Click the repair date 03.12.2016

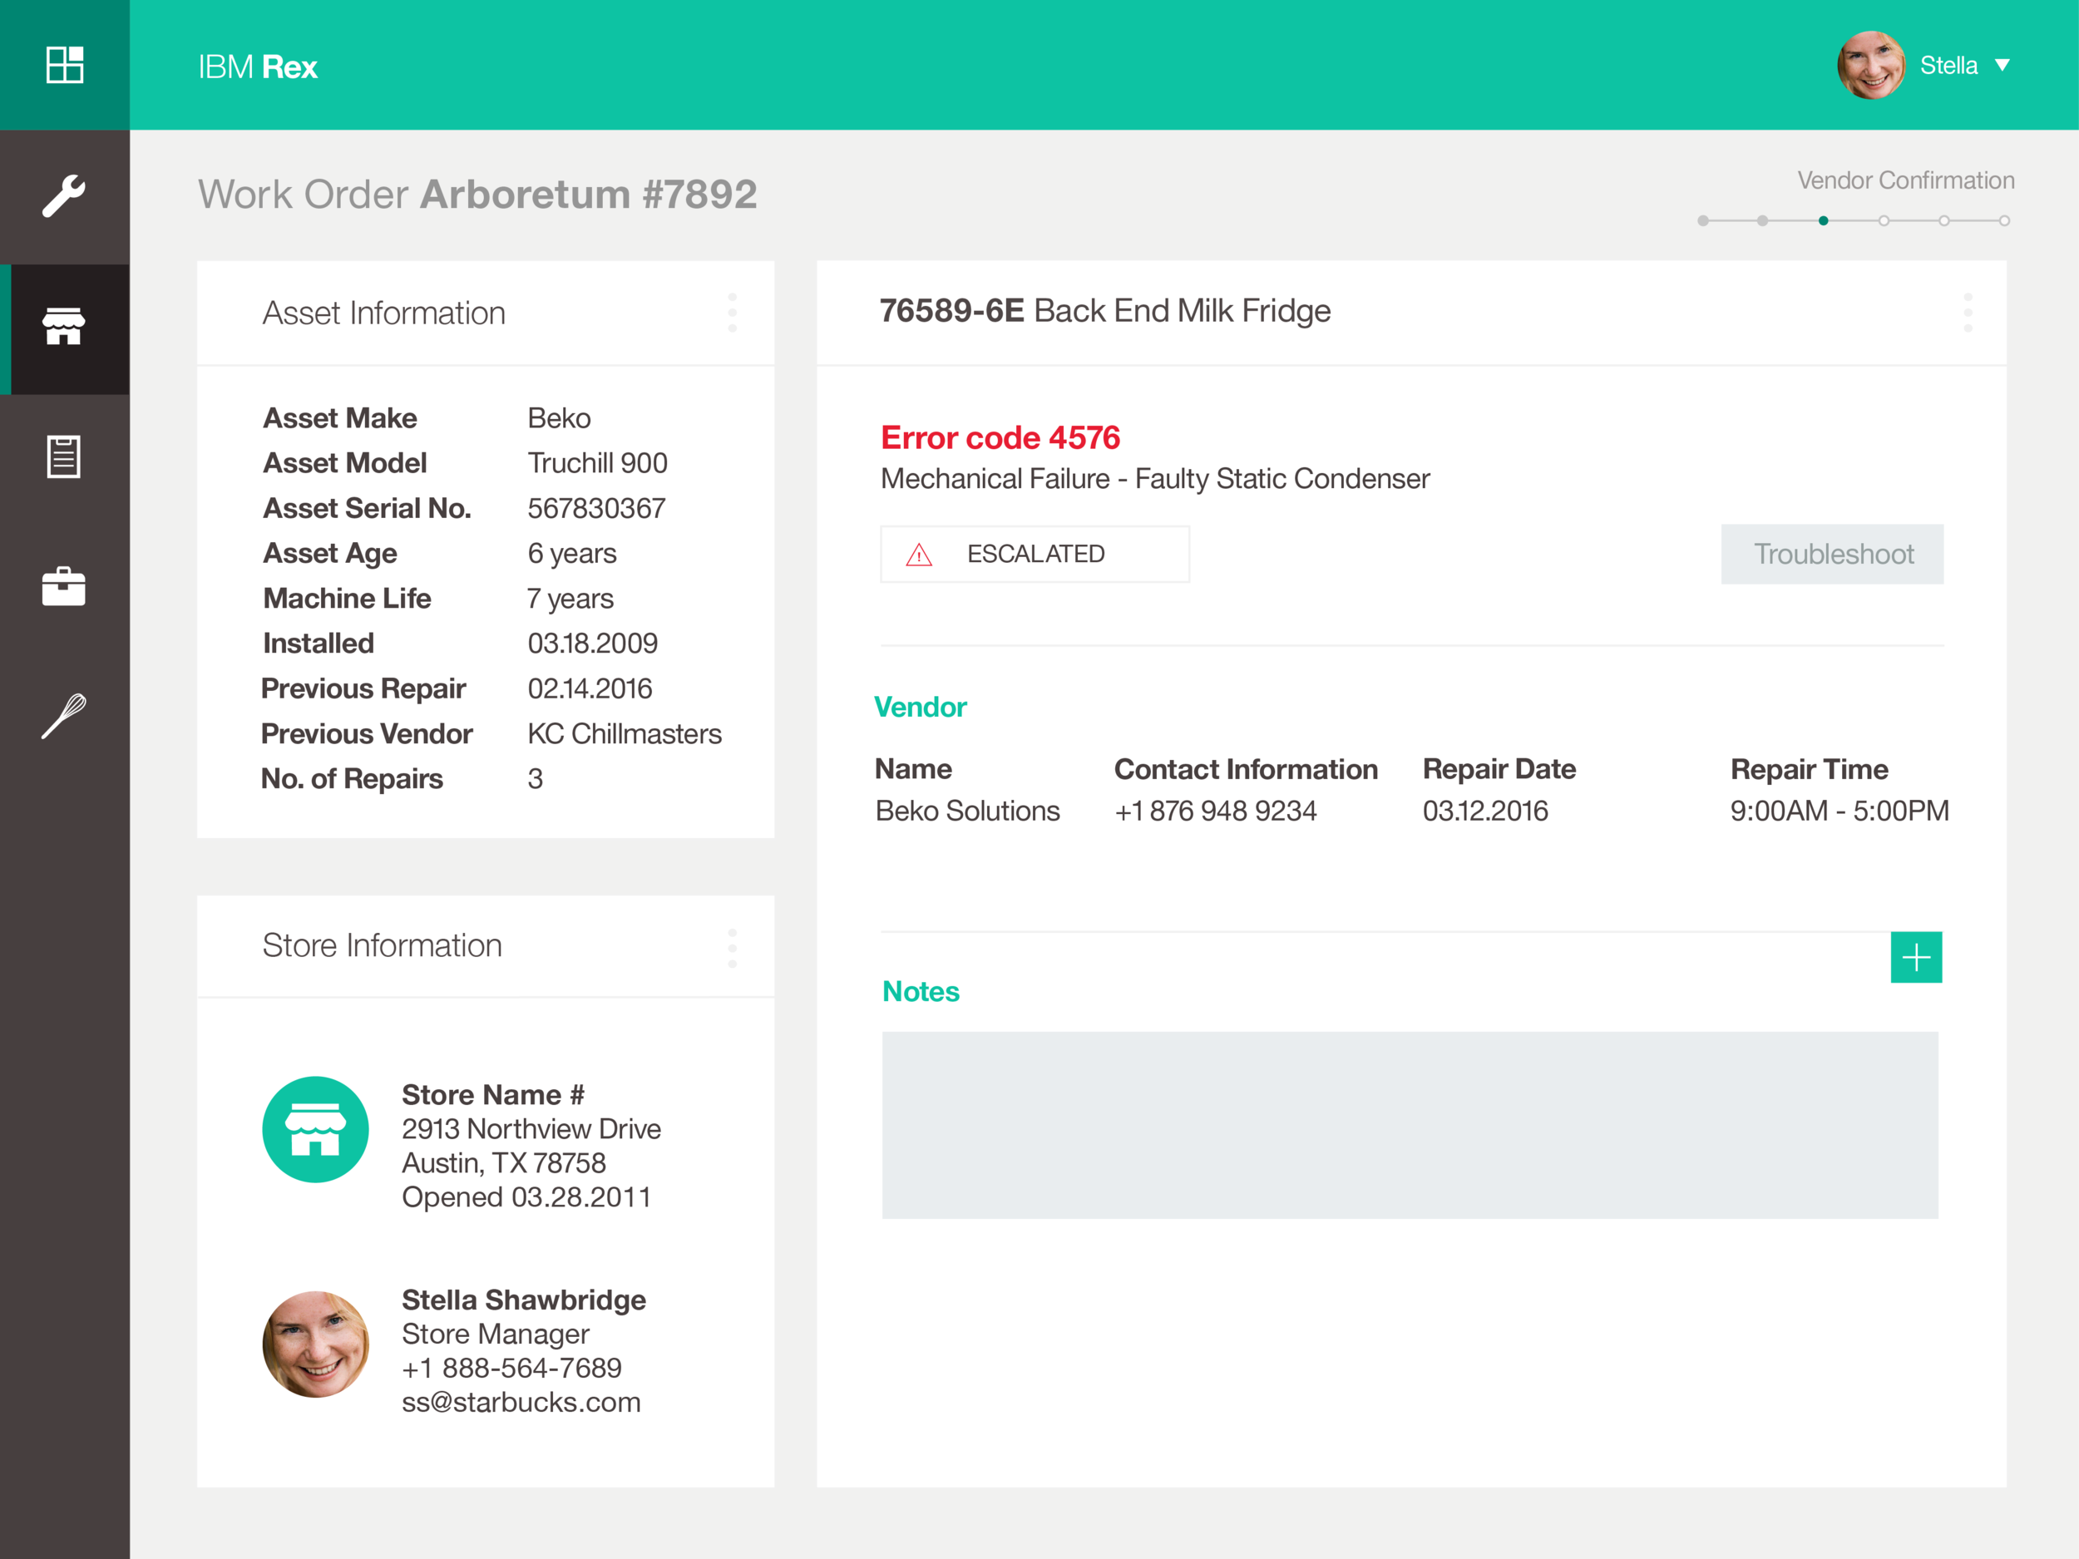pos(1485,811)
